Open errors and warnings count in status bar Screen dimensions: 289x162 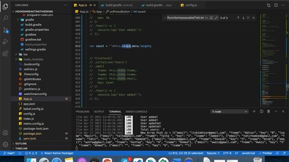tap(31, 153)
